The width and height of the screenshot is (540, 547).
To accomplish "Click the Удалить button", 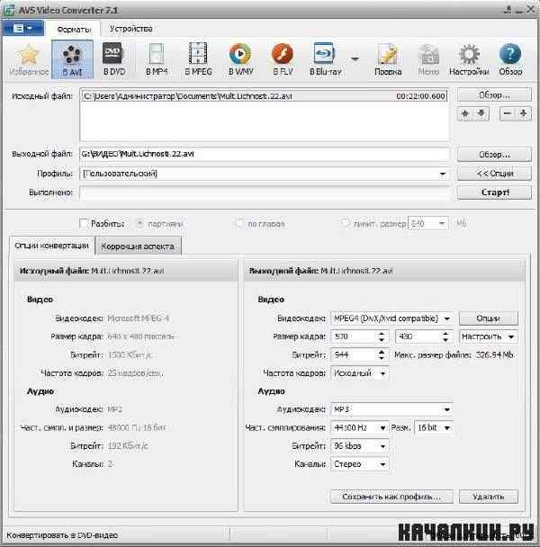I will pyautogui.click(x=489, y=497).
